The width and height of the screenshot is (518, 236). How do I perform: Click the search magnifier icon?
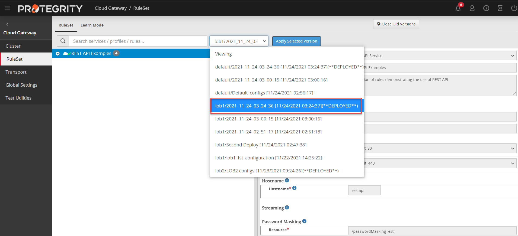click(x=63, y=41)
